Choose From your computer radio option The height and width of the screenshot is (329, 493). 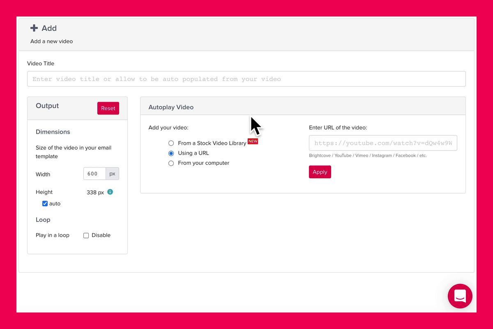click(x=171, y=163)
